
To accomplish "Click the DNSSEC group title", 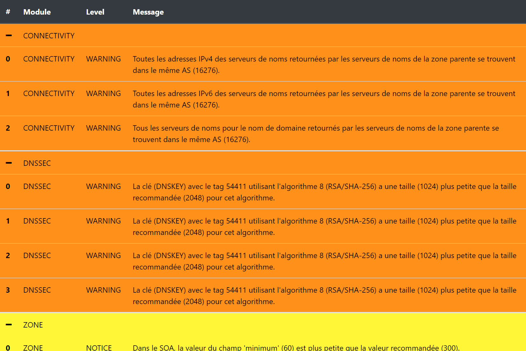I will click(37, 163).
